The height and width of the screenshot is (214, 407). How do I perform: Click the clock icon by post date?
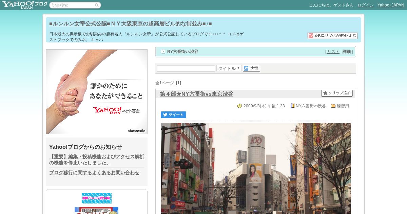coord(240,106)
